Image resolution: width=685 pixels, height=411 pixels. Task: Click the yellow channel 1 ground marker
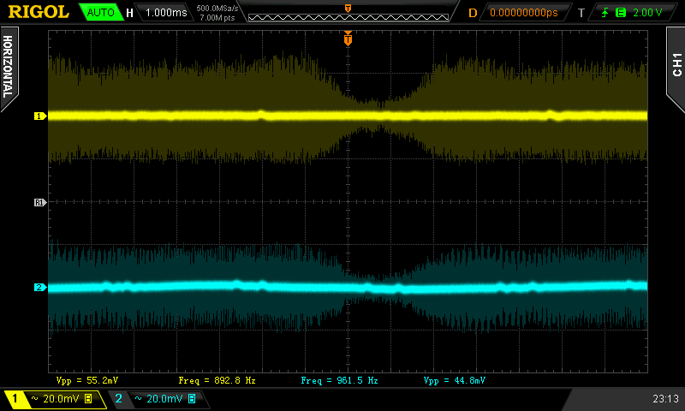(x=39, y=116)
